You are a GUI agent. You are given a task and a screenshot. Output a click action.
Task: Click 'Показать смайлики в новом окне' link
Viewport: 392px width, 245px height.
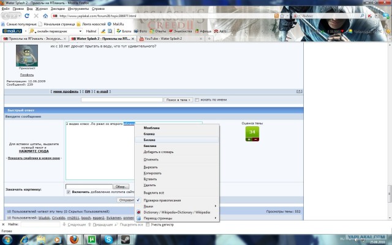[x=34, y=158]
